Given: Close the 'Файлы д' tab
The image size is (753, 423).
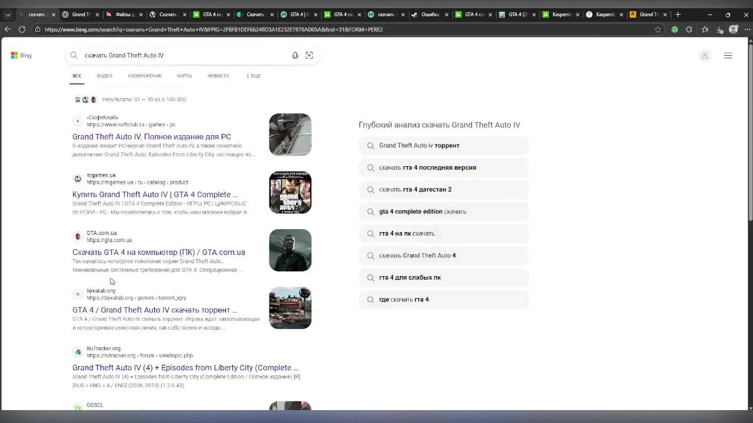Looking at the screenshot, I should point(141,15).
